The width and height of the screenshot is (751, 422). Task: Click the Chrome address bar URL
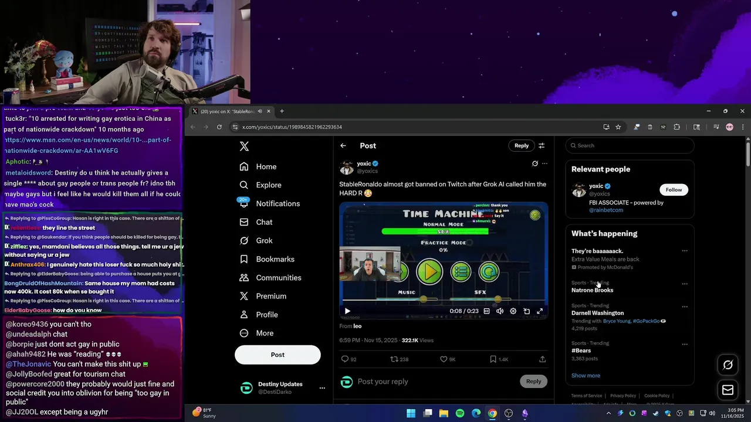[292, 127]
